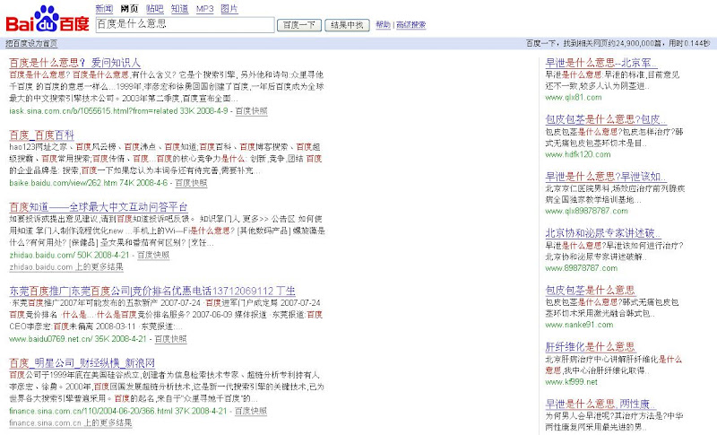Click the 百度一下 search button
The height and width of the screenshot is (435, 717).
tap(299, 25)
